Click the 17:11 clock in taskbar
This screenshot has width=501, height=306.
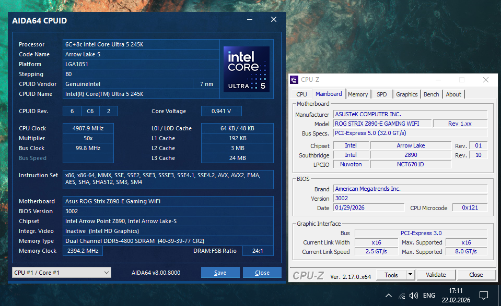click(456, 291)
